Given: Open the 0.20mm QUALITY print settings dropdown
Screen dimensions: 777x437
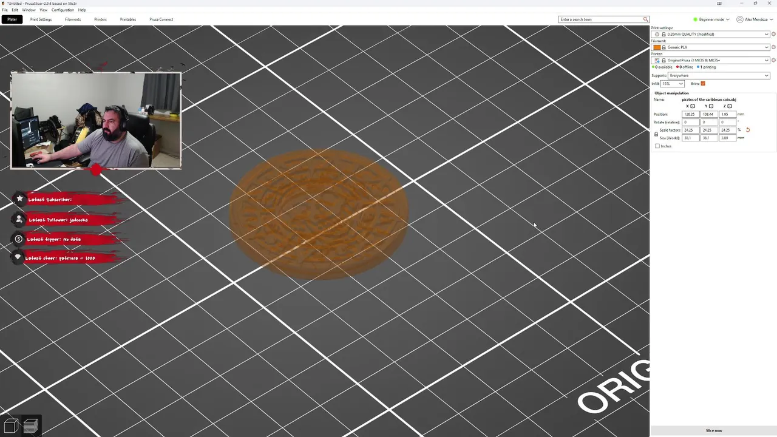Looking at the screenshot, I should 710,34.
